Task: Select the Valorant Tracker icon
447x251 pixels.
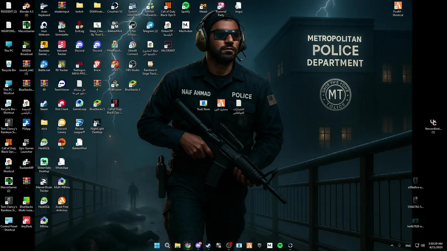Action: tap(62, 48)
